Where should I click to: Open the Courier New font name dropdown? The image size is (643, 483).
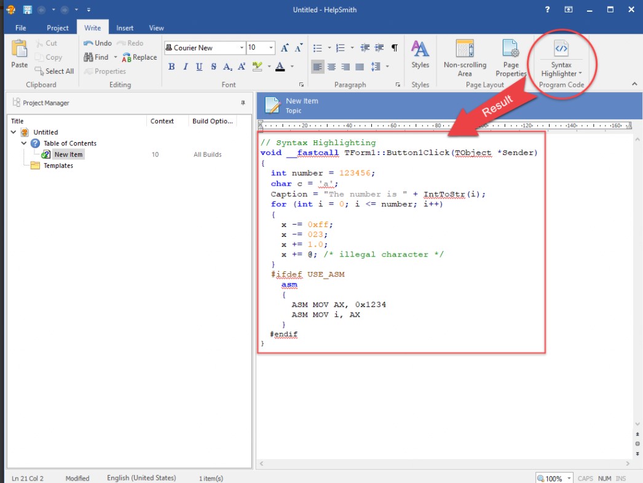tap(241, 48)
